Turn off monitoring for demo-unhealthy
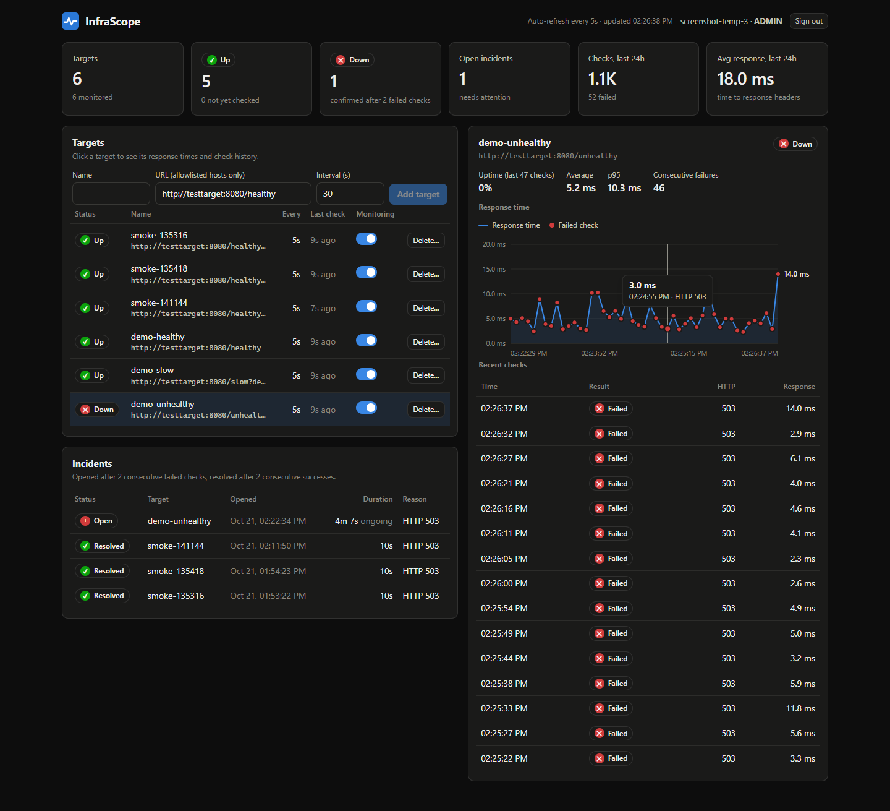The width and height of the screenshot is (890, 811). [x=367, y=408]
